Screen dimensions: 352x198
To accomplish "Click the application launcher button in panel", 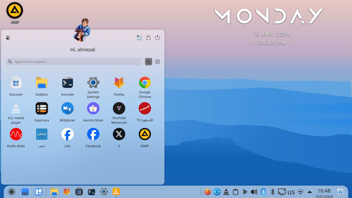I will pyautogui.click(x=12, y=192).
